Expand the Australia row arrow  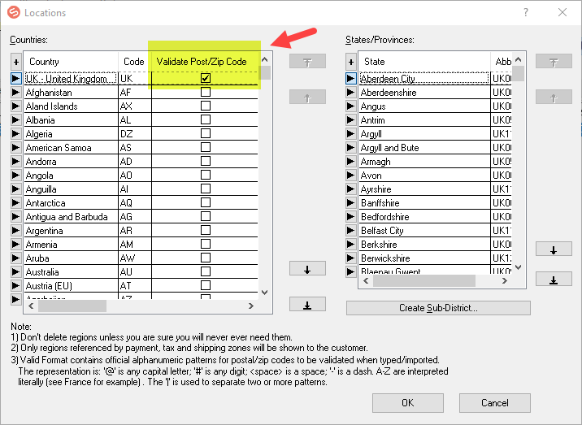[15, 272]
